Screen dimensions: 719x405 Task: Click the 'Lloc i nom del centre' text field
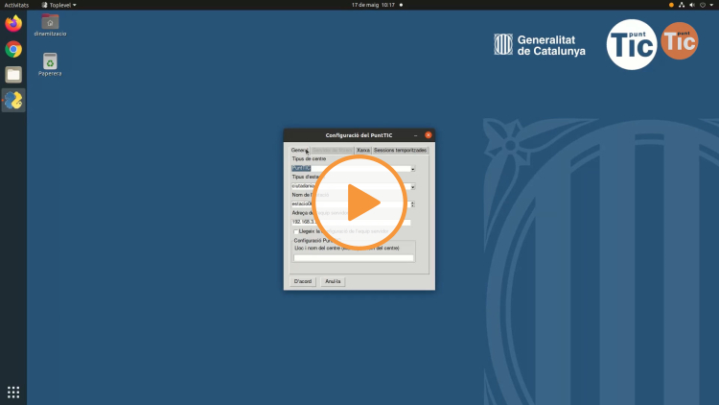point(354,257)
